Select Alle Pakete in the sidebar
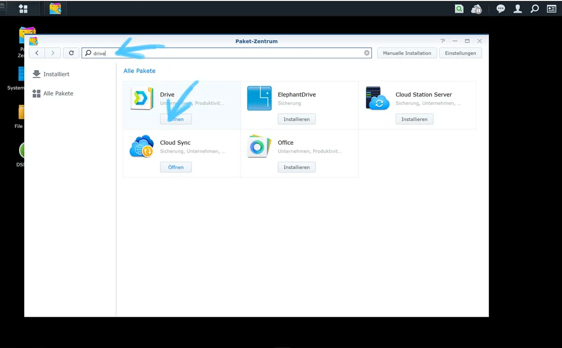The image size is (562, 348). tap(52, 93)
